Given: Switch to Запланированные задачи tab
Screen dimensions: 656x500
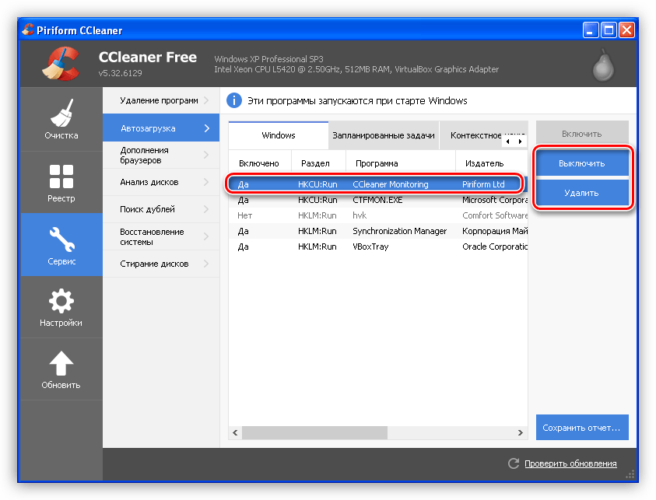Looking at the screenshot, I should click(x=383, y=135).
